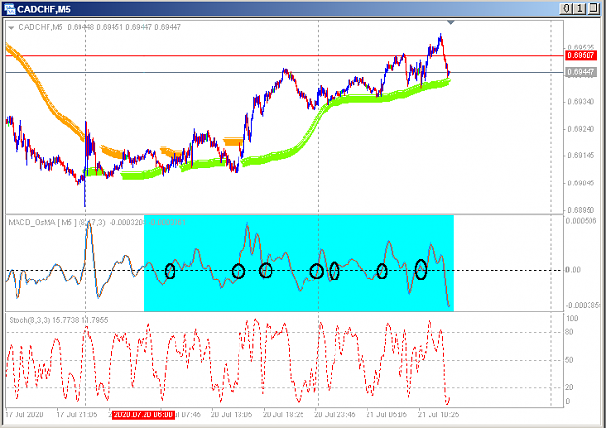The image size is (606, 428).
Task: Maximize the CADCHF,M5 chart window
Action: coord(592,8)
